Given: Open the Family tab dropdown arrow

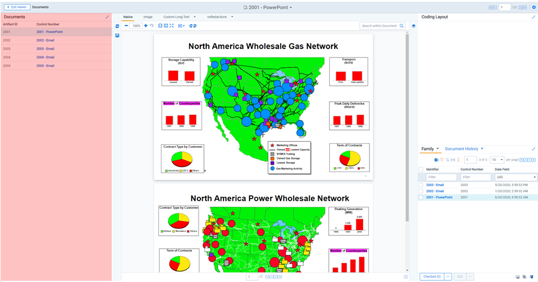Looking at the screenshot, I should pos(438,149).
